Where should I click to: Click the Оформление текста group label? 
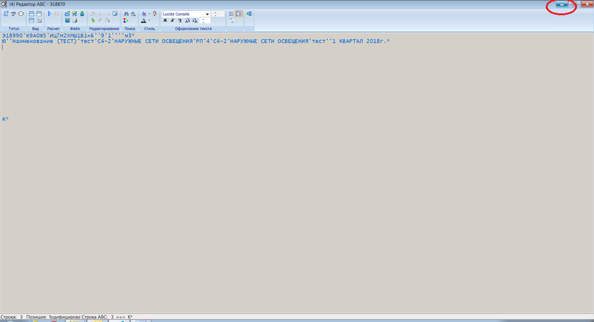coord(193,29)
